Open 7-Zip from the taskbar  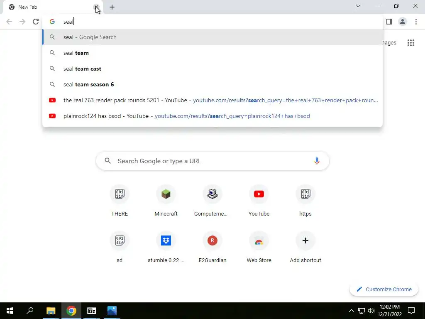pos(92,311)
